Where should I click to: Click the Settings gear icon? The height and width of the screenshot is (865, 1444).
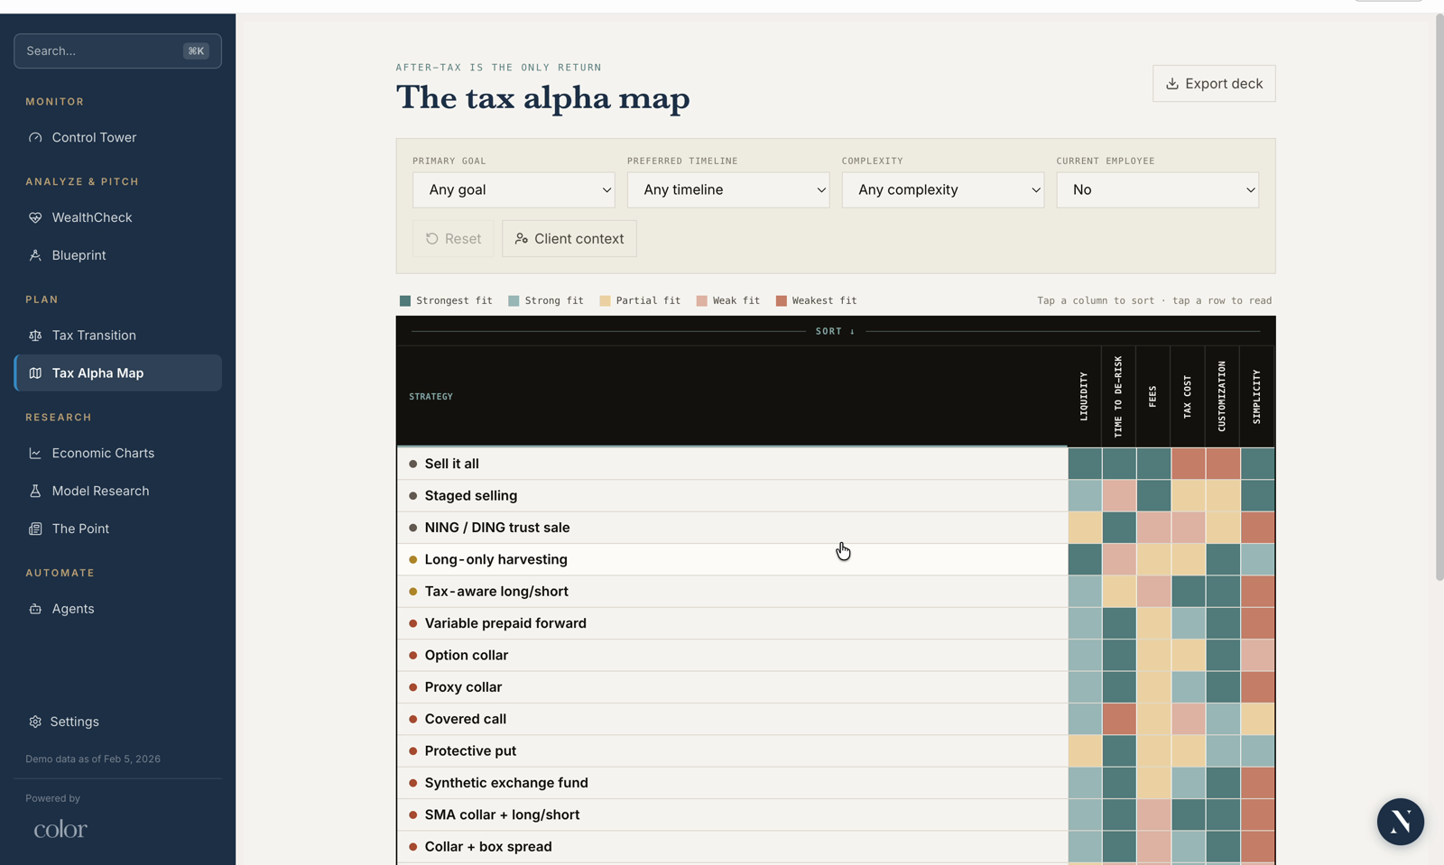click(35, 722)
